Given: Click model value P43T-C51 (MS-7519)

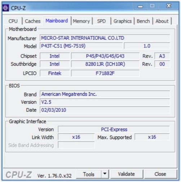Looking at the screenshot, I should coord(81,46).
